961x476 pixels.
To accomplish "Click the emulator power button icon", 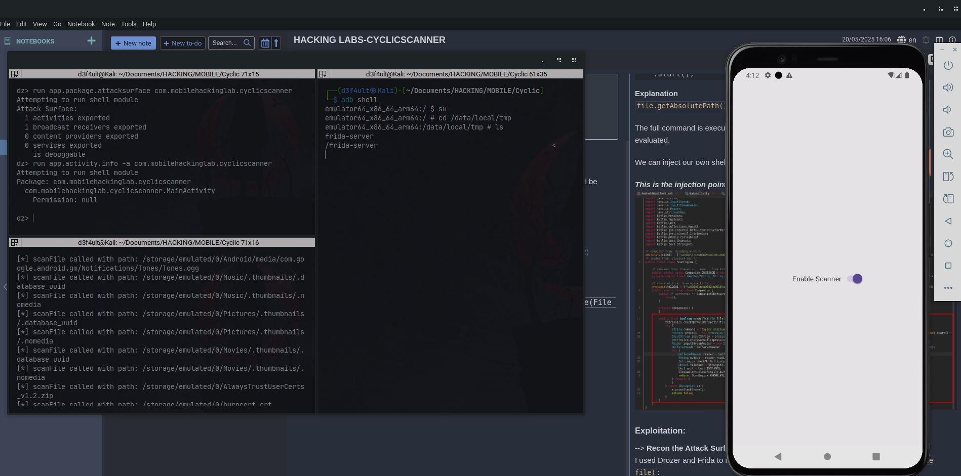I will pos(948,65).
